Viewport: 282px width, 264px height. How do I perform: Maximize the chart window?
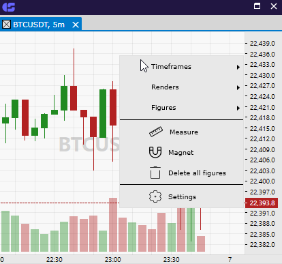257,6
